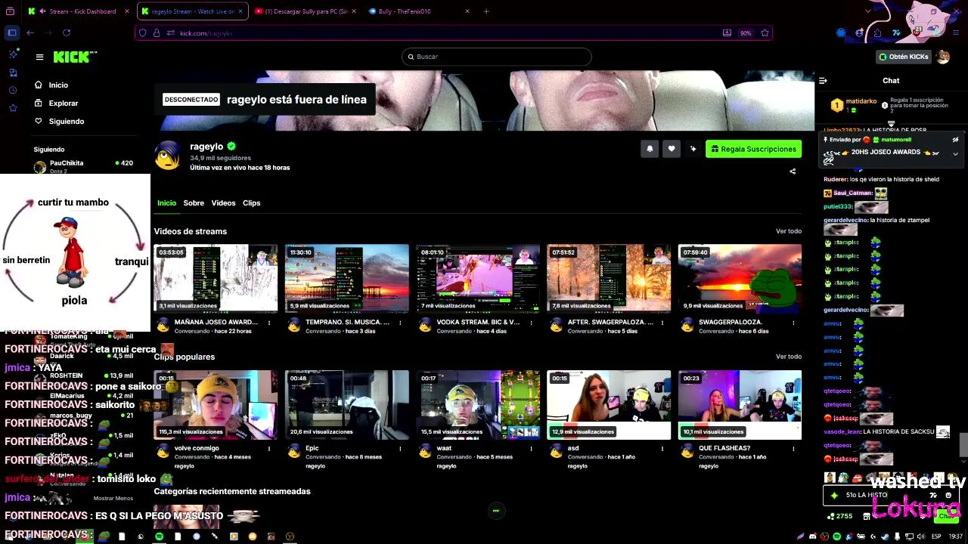Open the TEMPRANO. SI. MUSICA video thumbnail

point(347,278)
